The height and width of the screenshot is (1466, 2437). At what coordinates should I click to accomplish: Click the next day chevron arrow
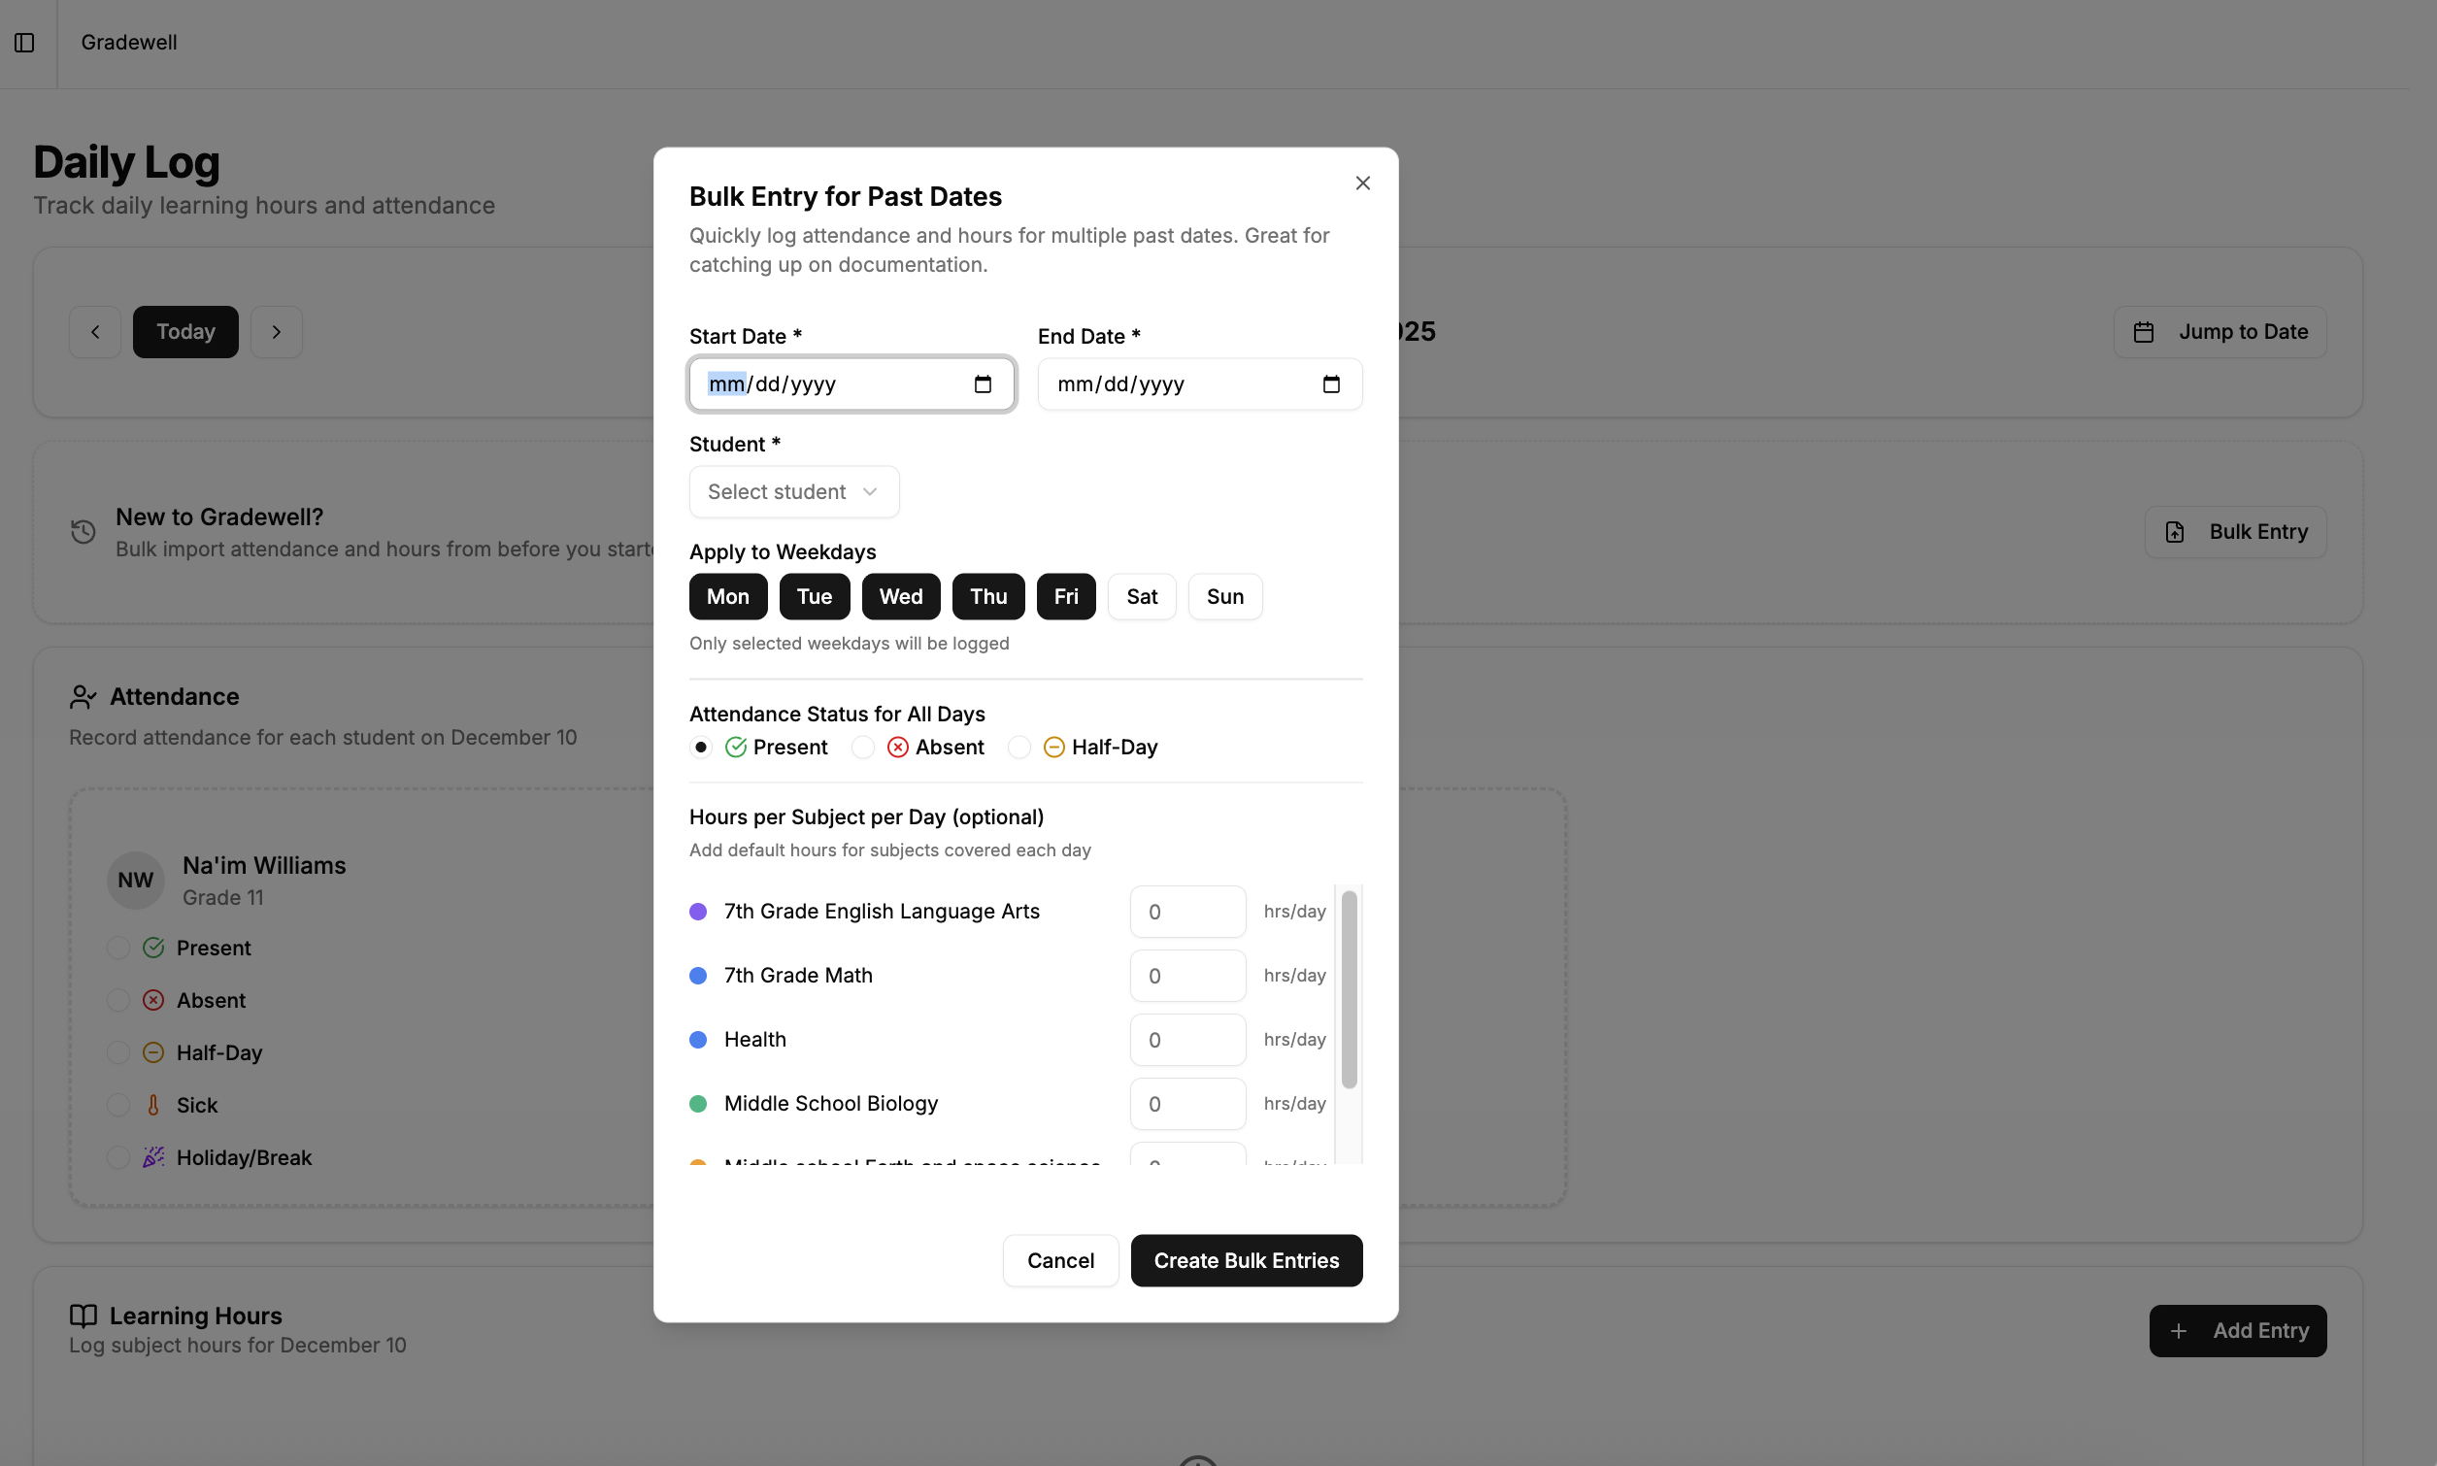276,331
